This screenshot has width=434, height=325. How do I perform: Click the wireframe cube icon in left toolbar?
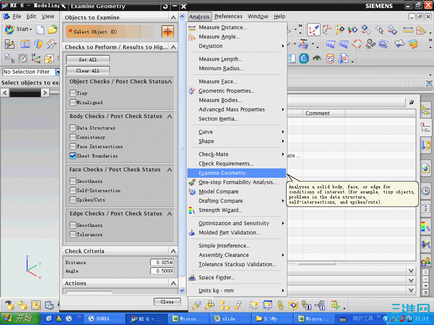click(x=49, y=58)
